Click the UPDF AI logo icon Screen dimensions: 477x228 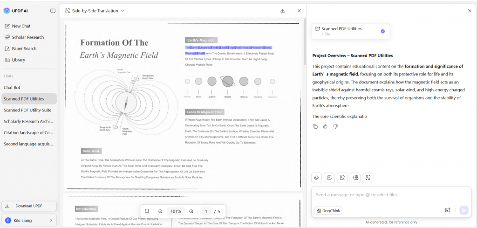(x=7, y=11)
